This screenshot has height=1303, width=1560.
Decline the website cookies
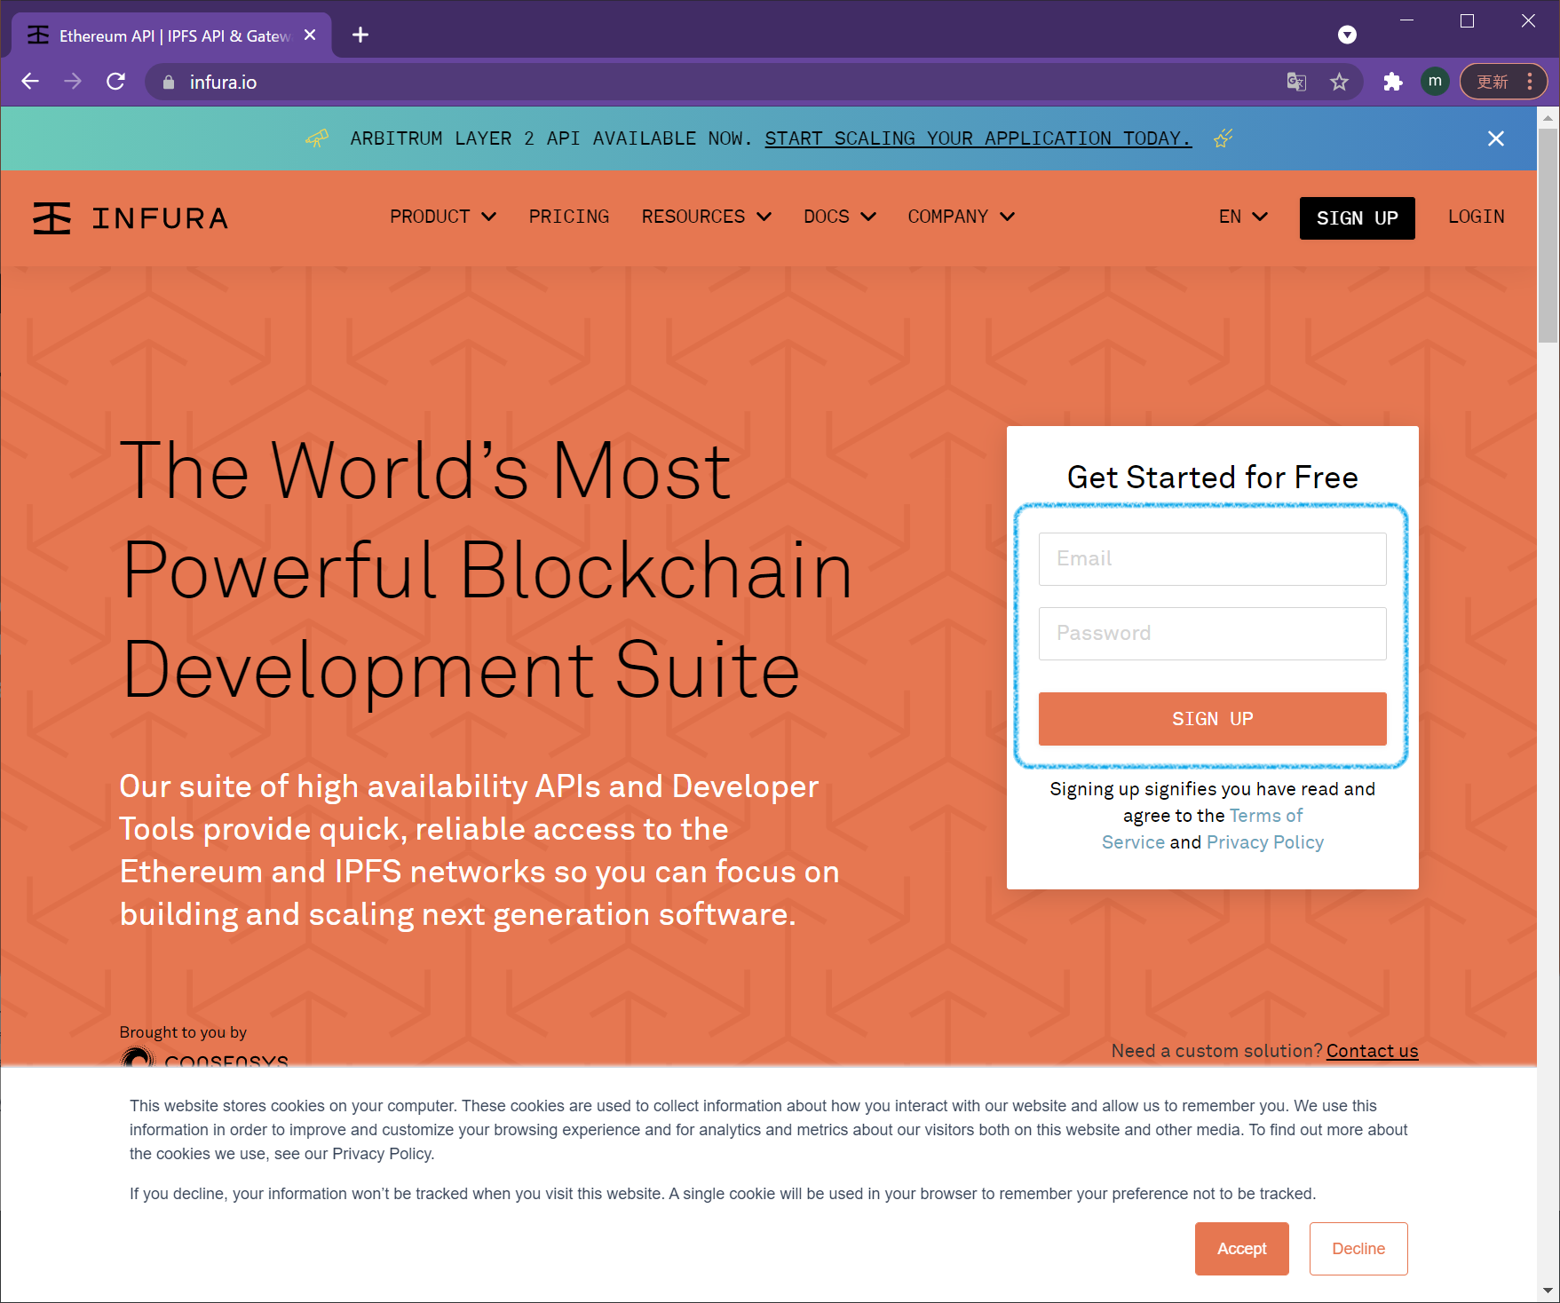point(1358,1249)
